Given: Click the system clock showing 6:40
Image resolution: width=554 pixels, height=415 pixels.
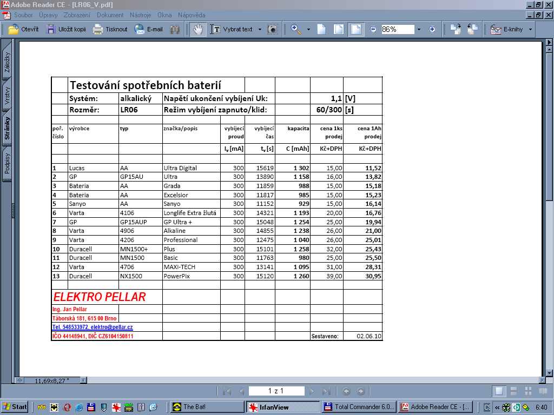Looking at the screenshot, I should tap(541, 407).
